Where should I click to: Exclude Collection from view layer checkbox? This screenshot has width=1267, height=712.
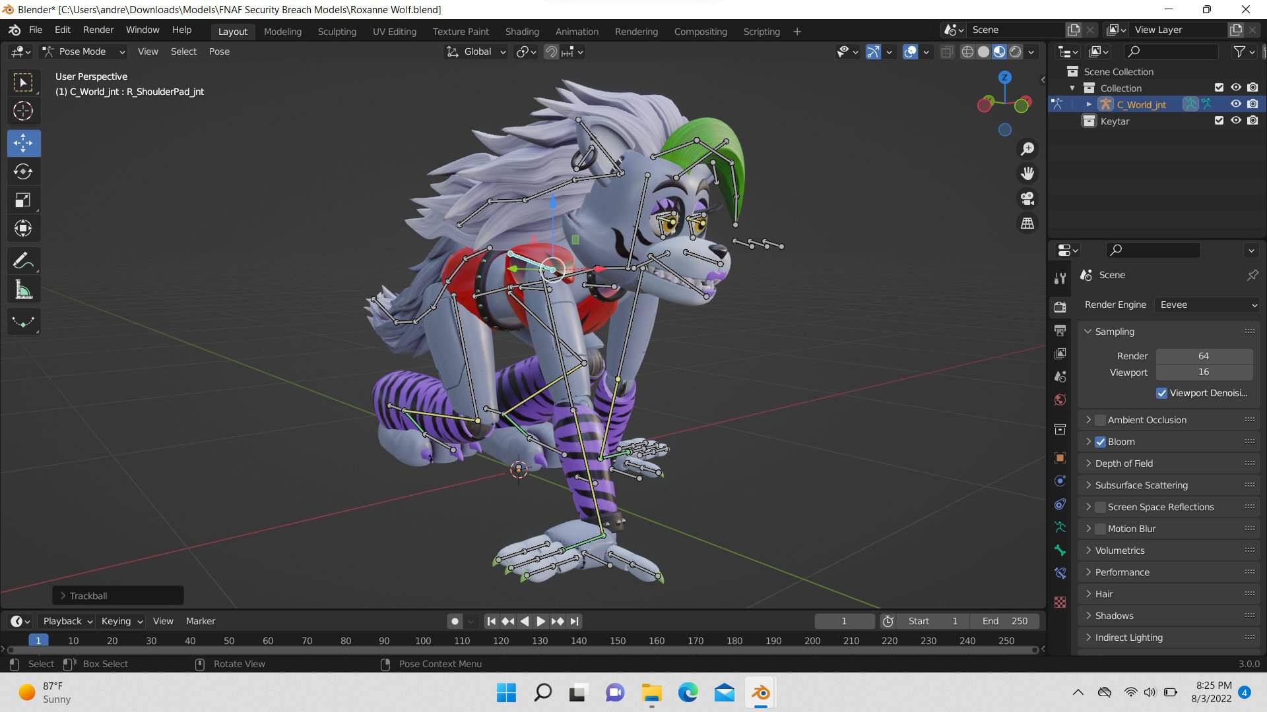pos(1219,88)
